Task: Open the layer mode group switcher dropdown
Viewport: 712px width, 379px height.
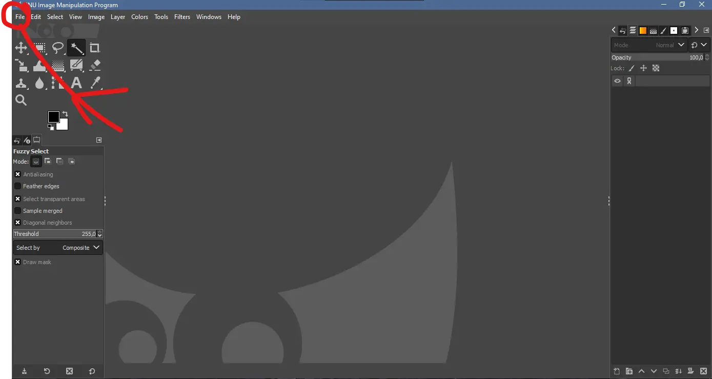Action: tap(699, 45)
